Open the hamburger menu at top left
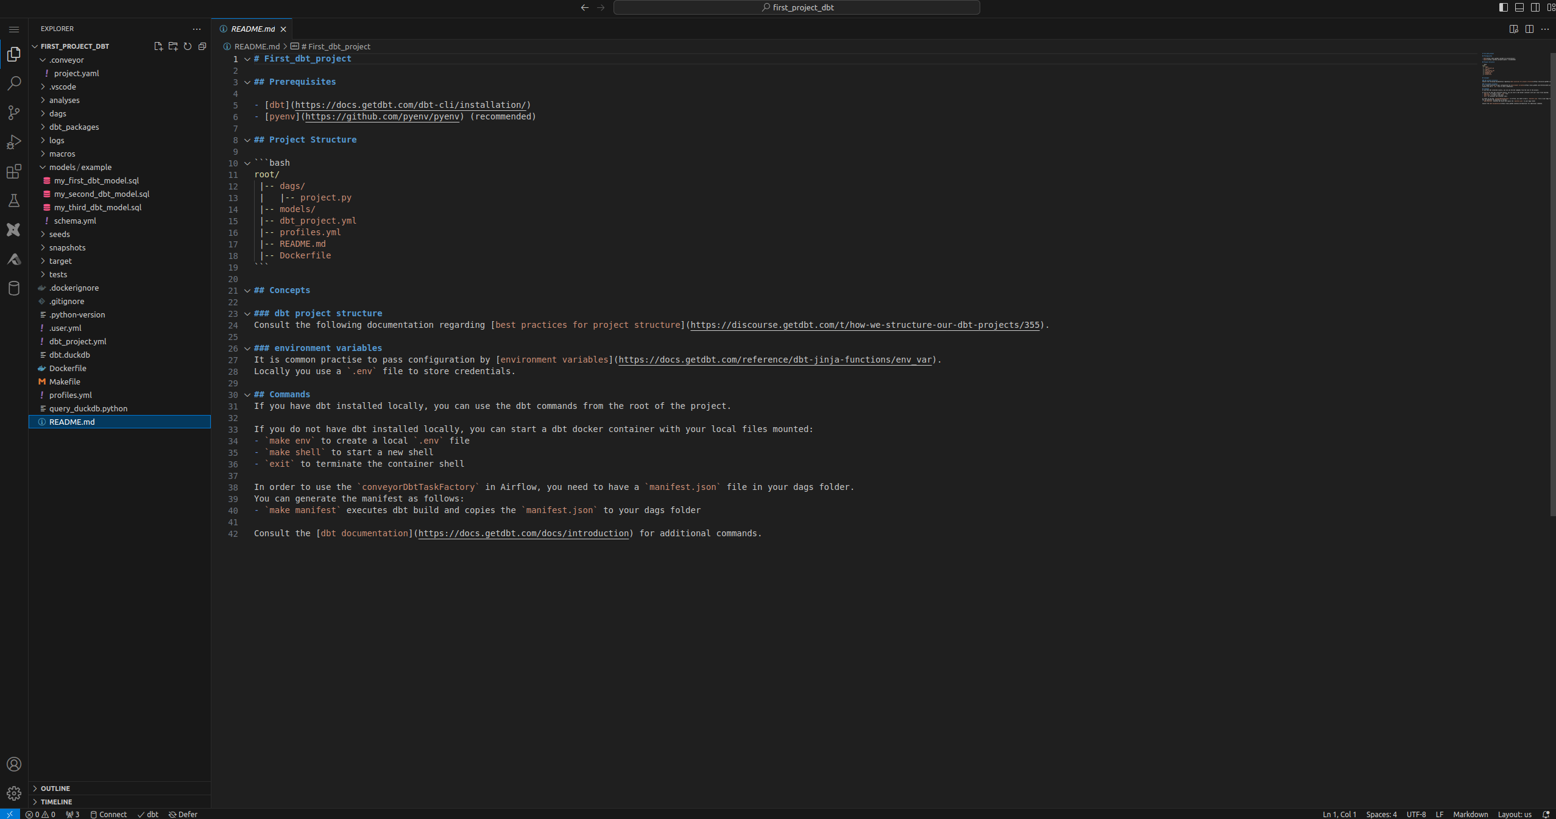 click(14, 29)
